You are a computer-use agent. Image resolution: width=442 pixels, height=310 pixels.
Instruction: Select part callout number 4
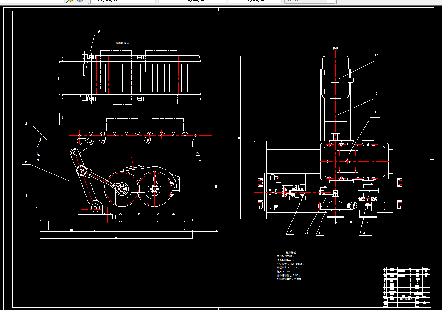[99, 31]
